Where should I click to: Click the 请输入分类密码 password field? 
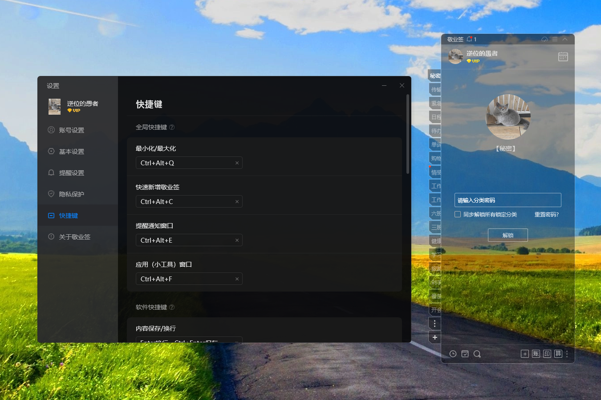[508, 200]
